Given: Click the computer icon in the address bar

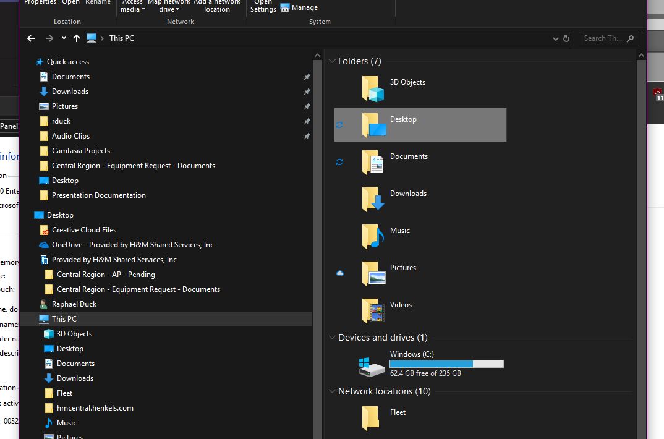Looking at the screenshot, I should pyautogui.click(x=92, y=38).
